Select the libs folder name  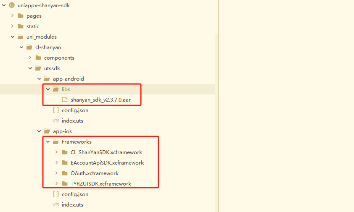(66, 89)
